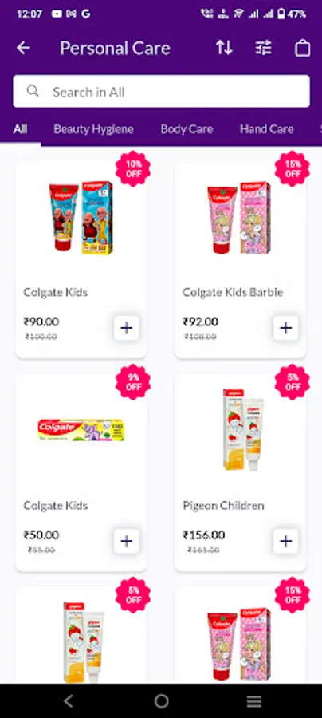
Task: Add ₹50.00 Colgate Kids with plus button
Action: 126,542
